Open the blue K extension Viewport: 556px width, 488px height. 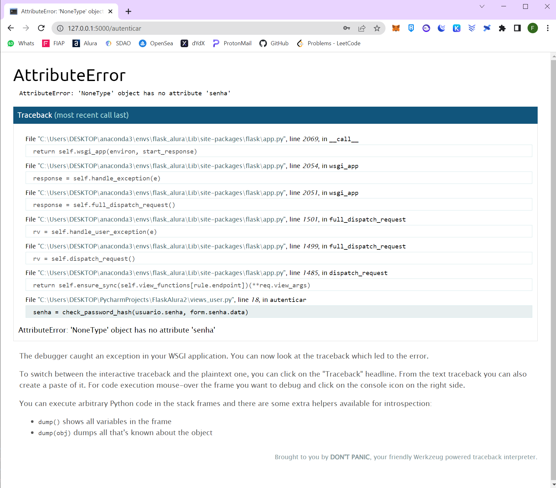[457, 28]
